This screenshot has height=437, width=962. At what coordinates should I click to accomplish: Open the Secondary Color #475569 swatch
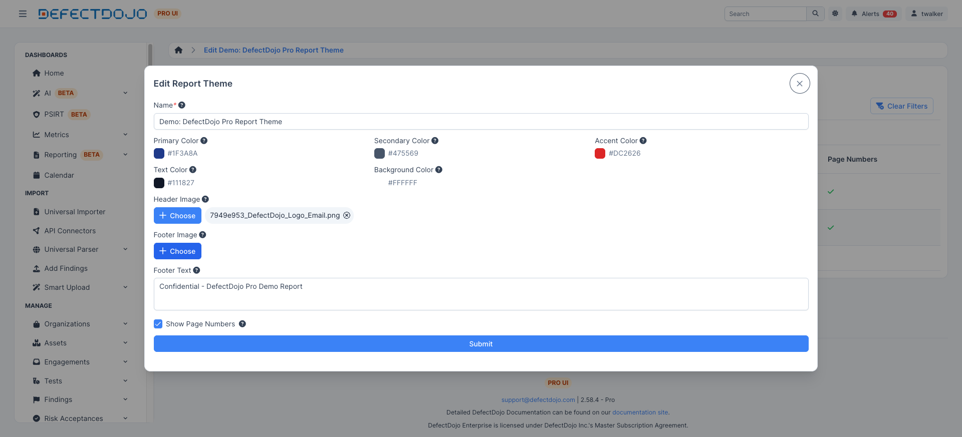click(x=379, y=153)
